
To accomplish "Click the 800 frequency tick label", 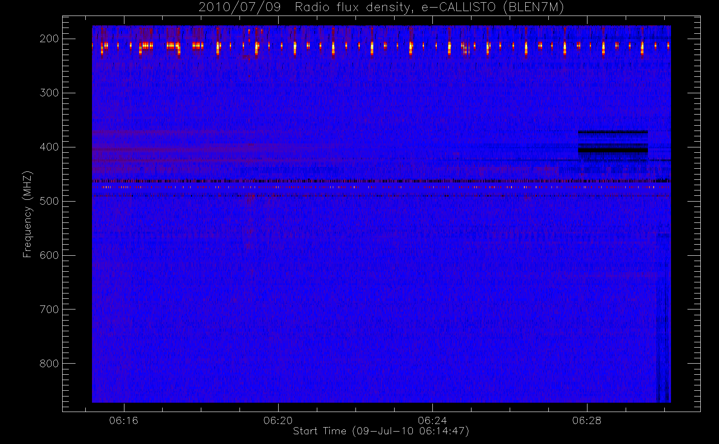I will [49, 364].
